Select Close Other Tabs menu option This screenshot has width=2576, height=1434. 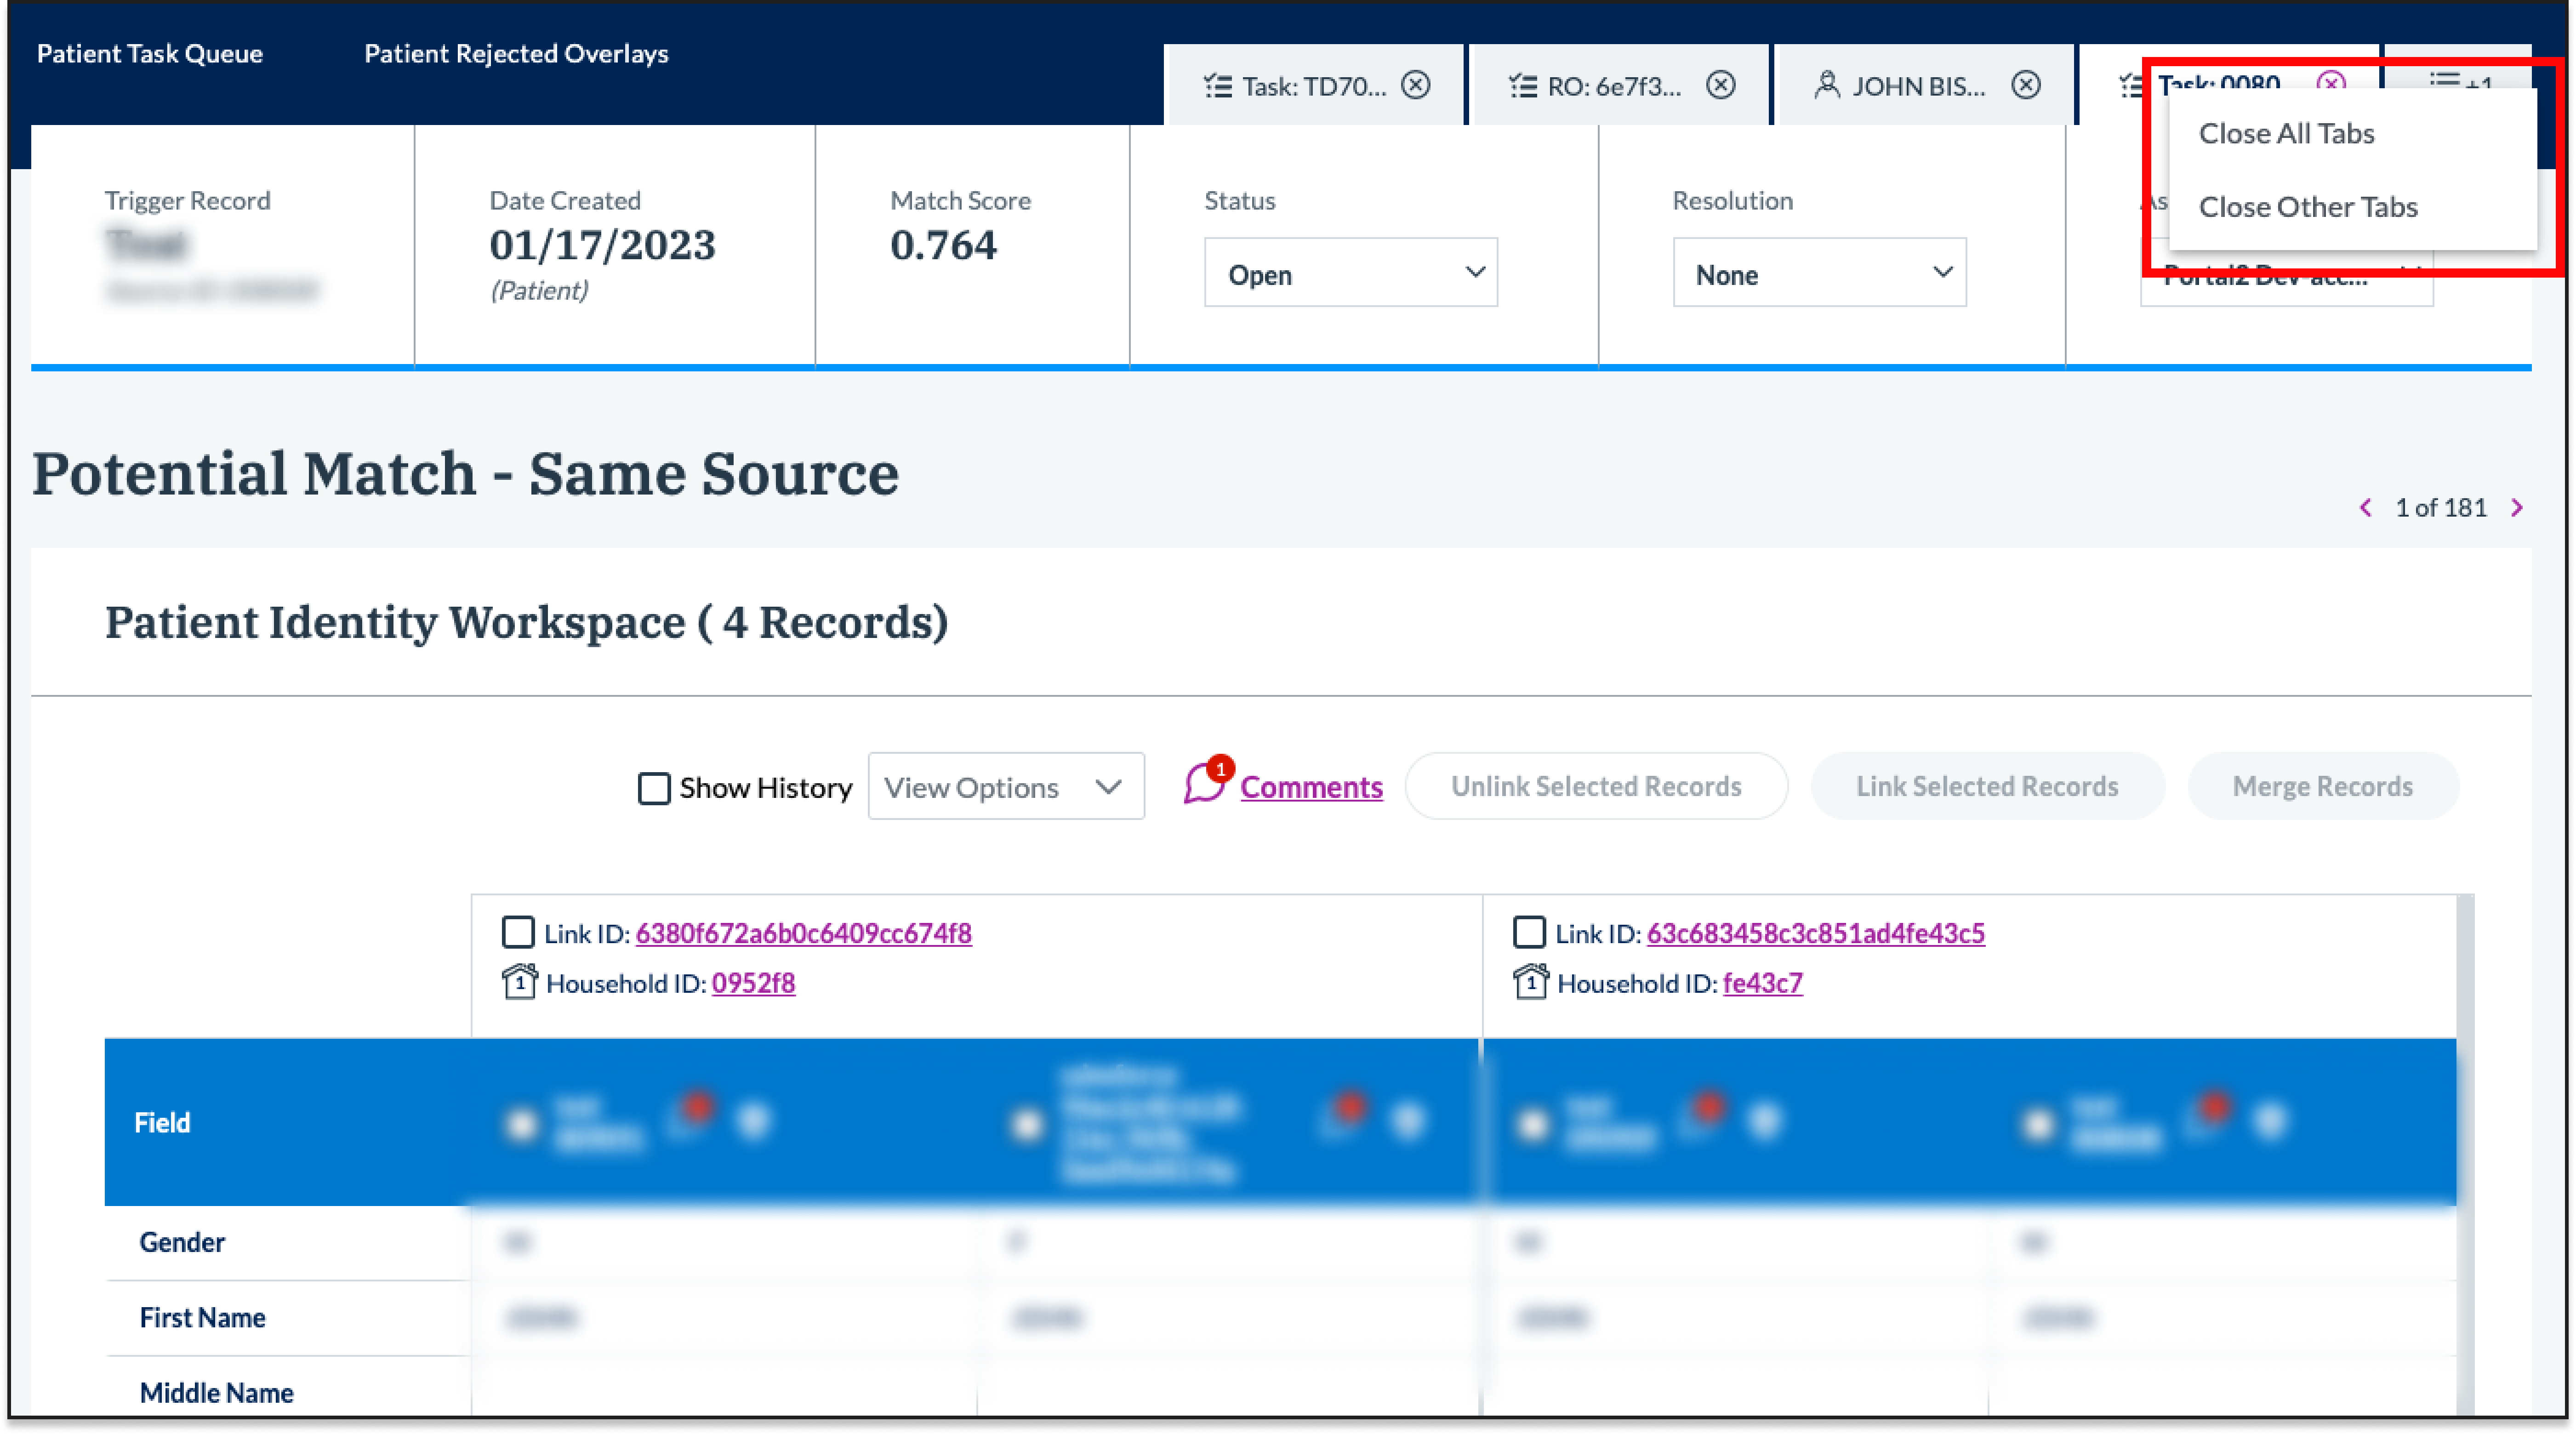click(x=2308, y=207)
